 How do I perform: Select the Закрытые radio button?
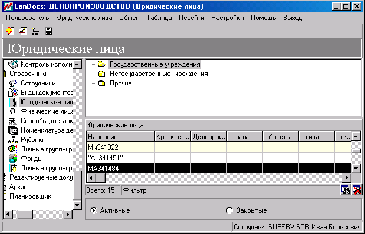[x=229, y=210]
